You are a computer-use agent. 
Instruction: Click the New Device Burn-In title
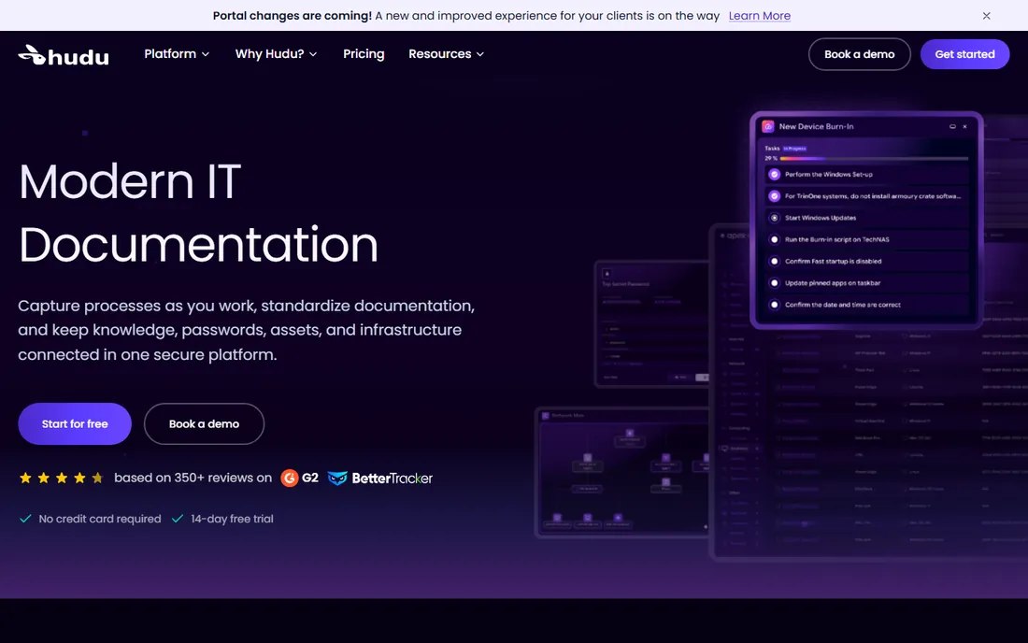(x=816, y=126)
